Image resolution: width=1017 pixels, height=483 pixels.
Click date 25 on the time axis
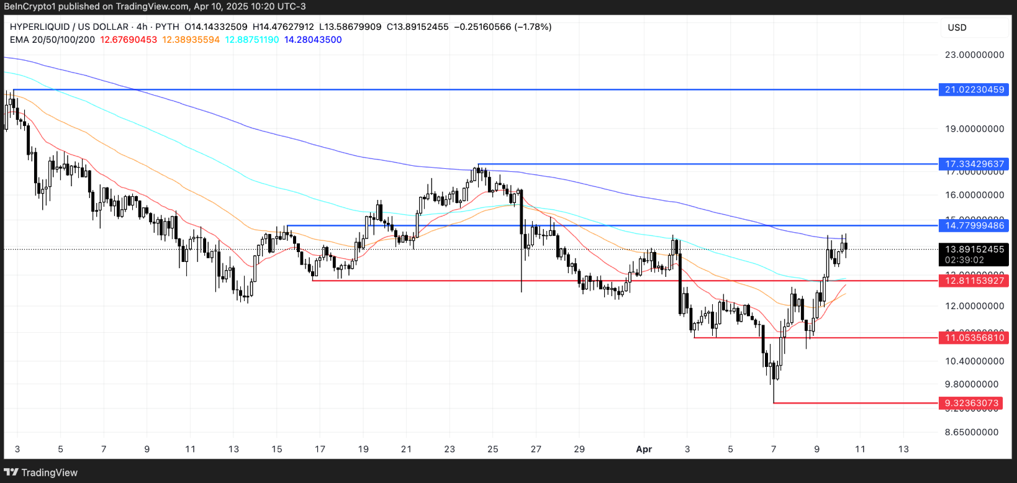(x=492, y=449)
